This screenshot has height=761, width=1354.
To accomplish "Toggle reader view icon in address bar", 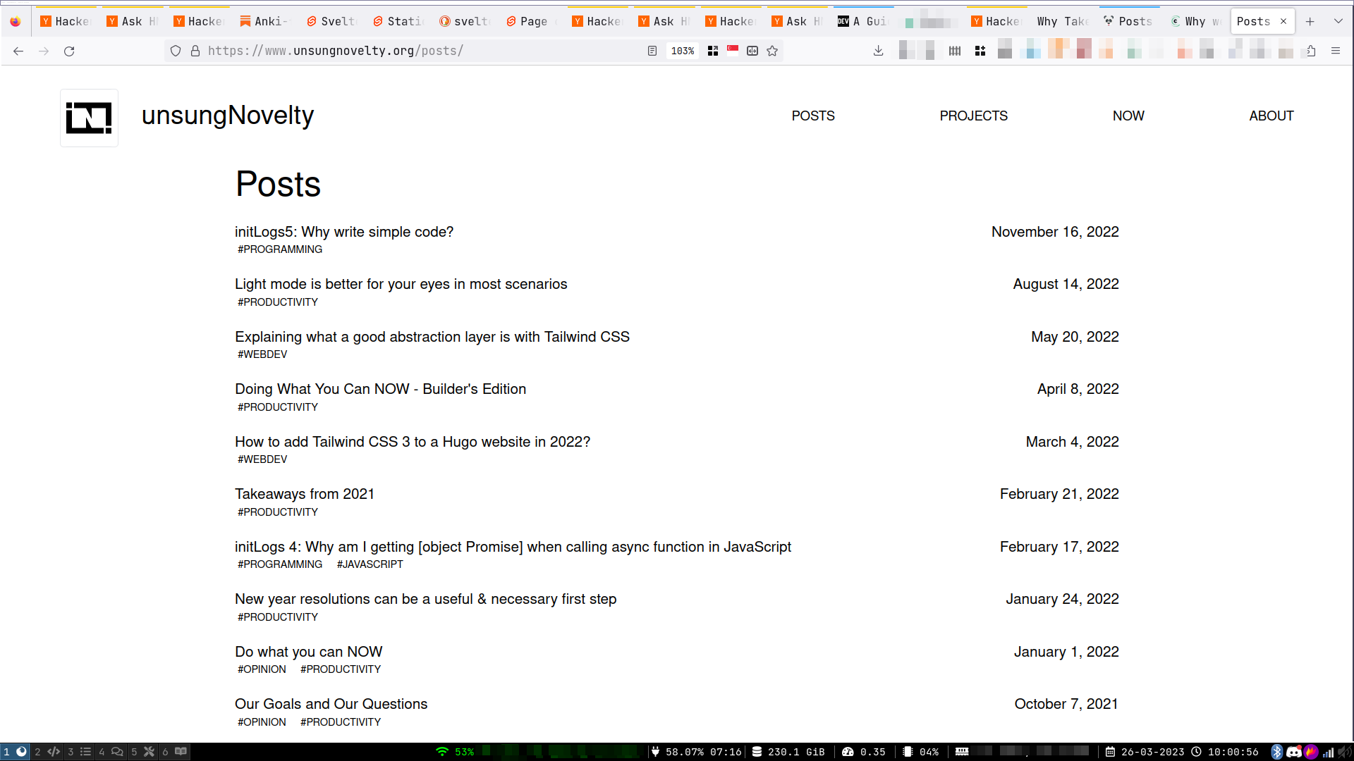I will pyautogui.click(x=652, y=51).
